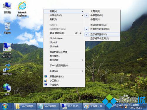Expand the 图形选项 submenu arrow
The width and height of the screenshot is (147, 110).
[x=82, y=60]
